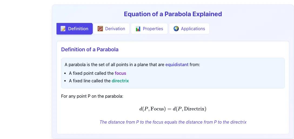294x139 pixels.
Task: Click the Equation of a Parabola Explained title
Action: point(173,14)
